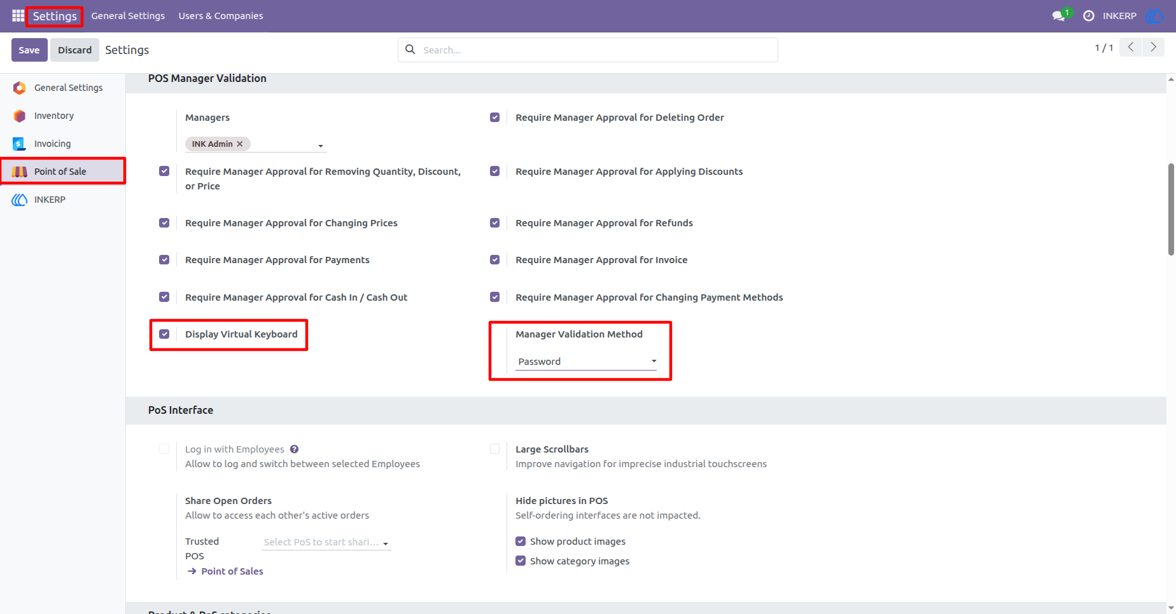The height and width of the screenshot is (614, 1176).
Task: Open General Settings top menu
Action: coord(128,16)
